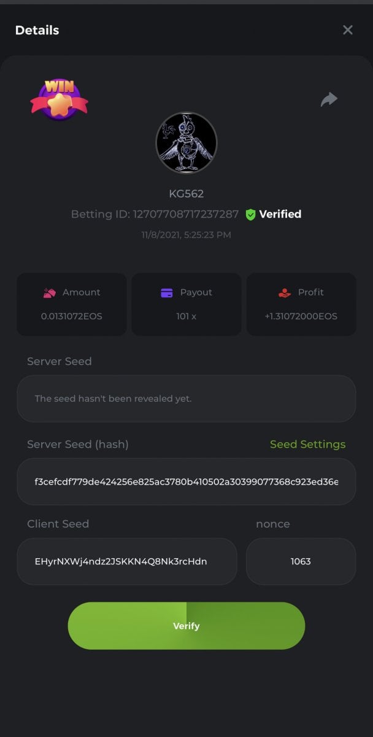
Task: Open the KG562 profile avatar
Action: tap(186, 142)
